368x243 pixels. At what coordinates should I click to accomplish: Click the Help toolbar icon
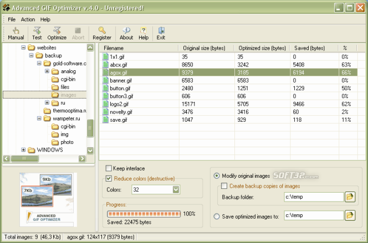click(144, 34)
